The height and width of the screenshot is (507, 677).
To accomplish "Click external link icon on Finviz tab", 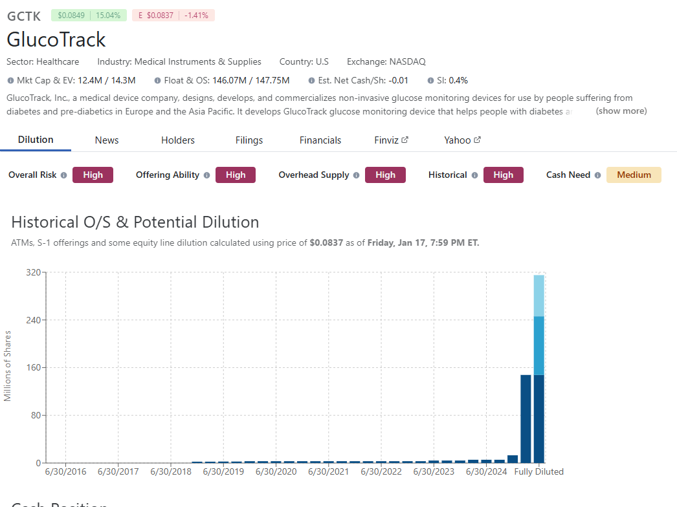I will [x=405, y=140].
